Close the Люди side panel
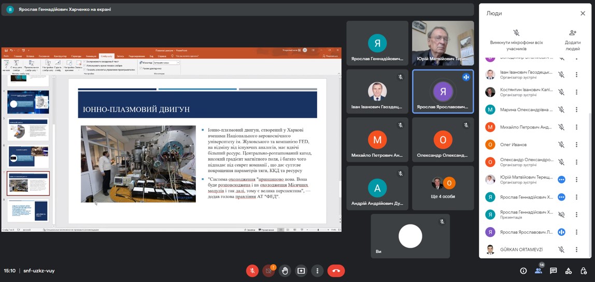 [583, 13]
